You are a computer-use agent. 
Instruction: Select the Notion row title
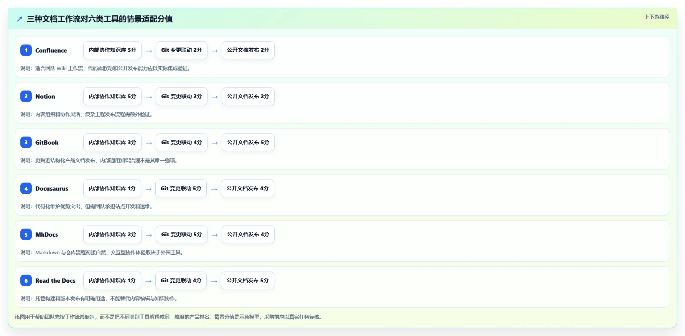(x=45, y=96)
